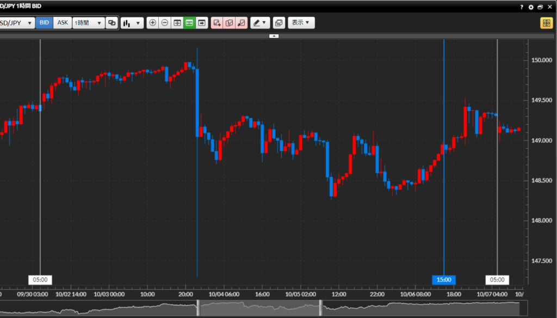The width and height of the screenshot is (557, 318).
Task: Click the grid layout icon beside zoom out
Action: pyautogui.click(x=177, y=23)
